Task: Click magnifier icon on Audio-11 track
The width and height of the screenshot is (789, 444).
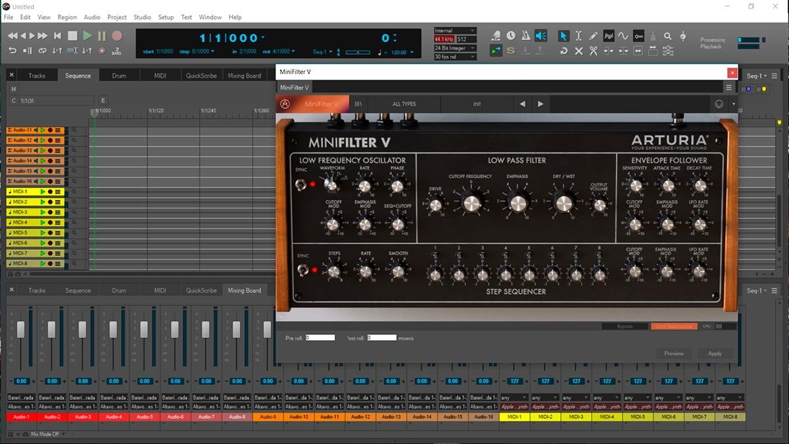Action: click(74, 130)
